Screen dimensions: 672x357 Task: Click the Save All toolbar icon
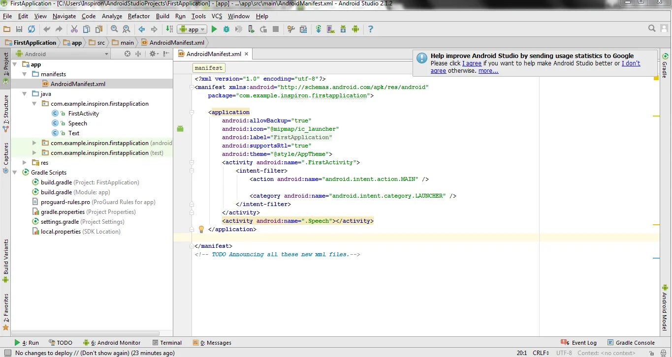pos(19,29)
